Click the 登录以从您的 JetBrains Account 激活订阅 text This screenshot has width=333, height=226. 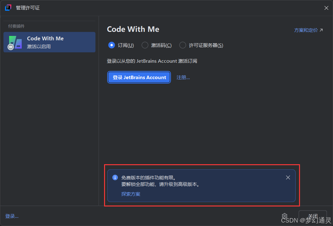(x=152, y=61)
